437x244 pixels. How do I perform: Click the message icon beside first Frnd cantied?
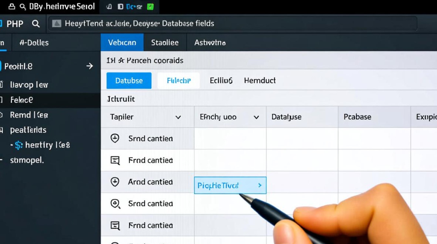(115, 160)
